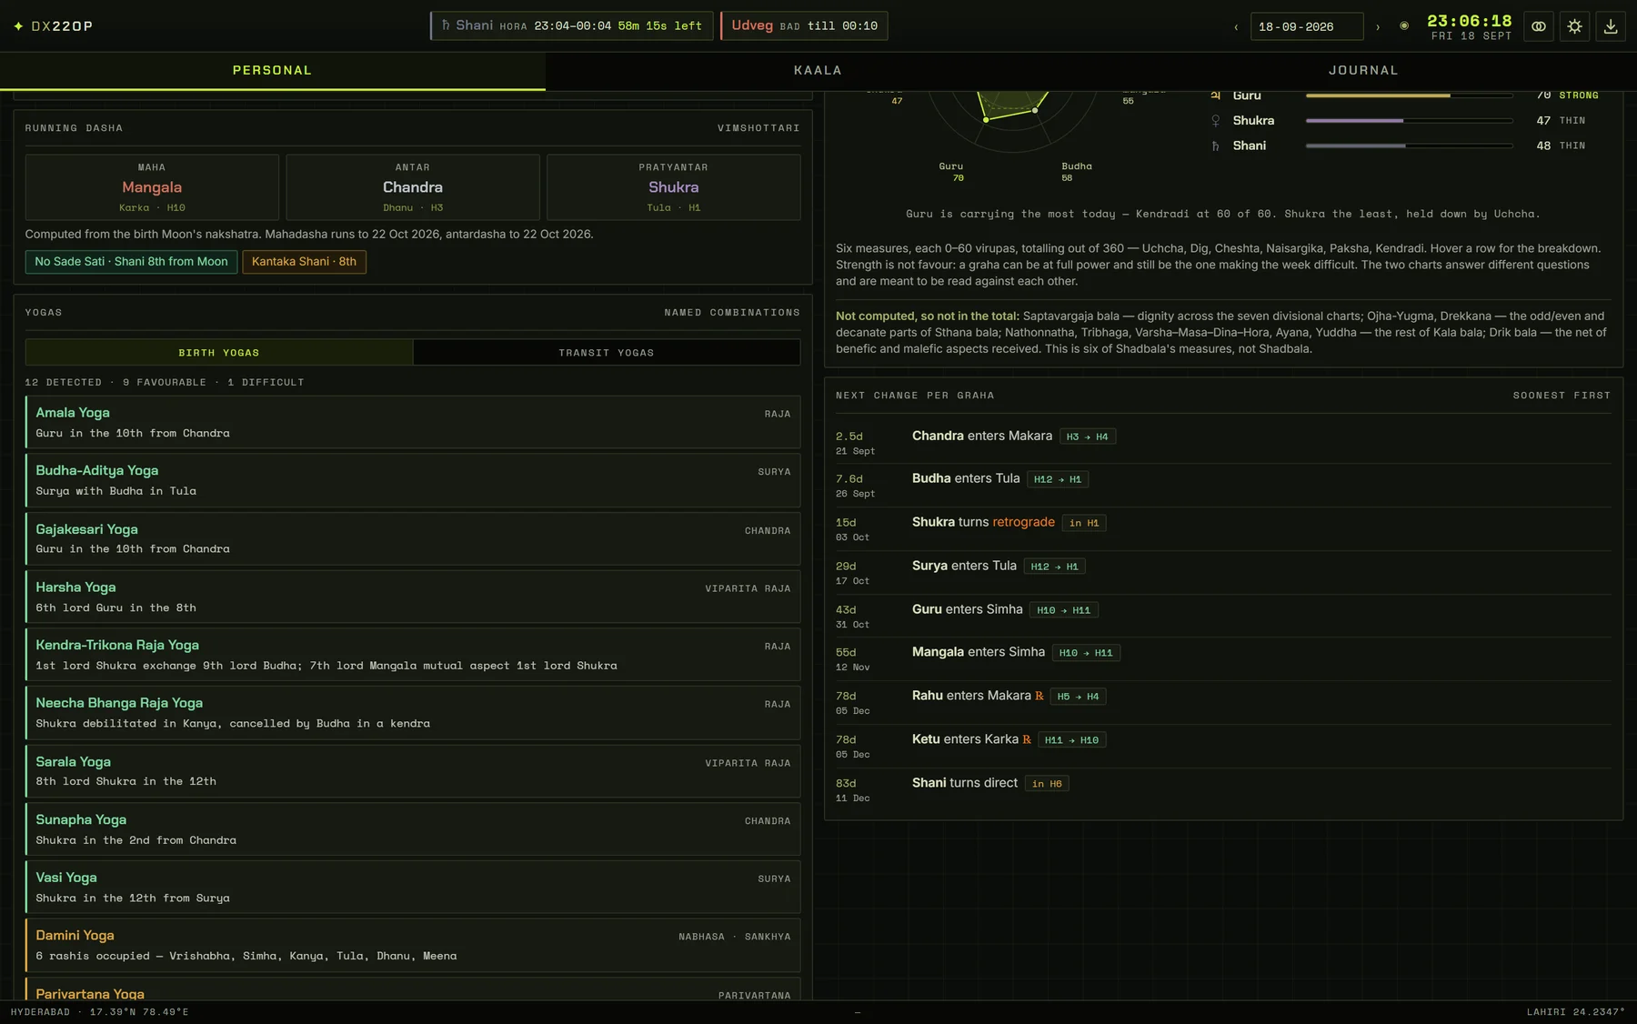Open the Sarala Yoga row
Viewport: 1637px width, 1024px height.
tap(413, 771)
